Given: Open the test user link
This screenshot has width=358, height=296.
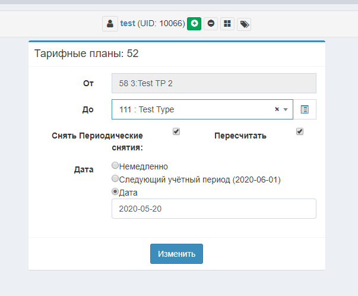Looking at the screenshot, I should [128, 24].
